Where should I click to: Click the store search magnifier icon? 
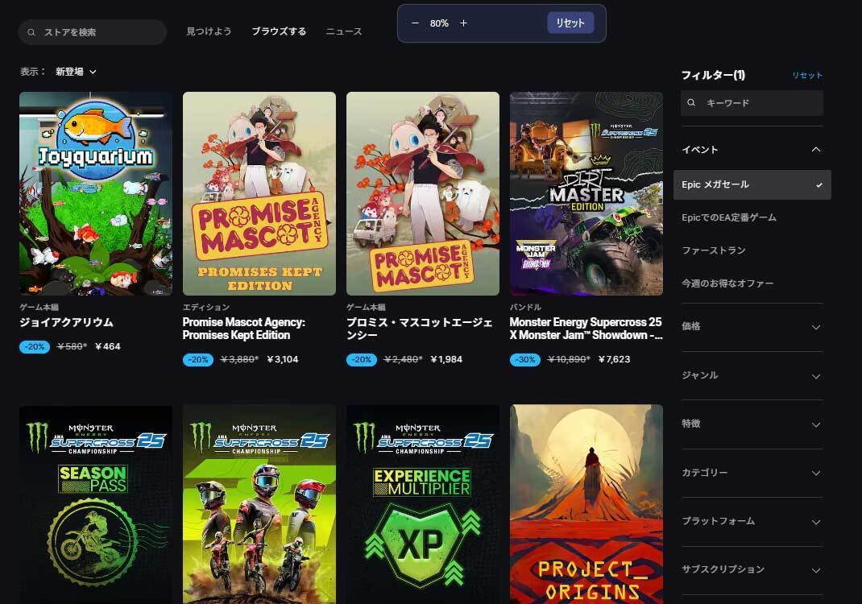click(32, 32)
